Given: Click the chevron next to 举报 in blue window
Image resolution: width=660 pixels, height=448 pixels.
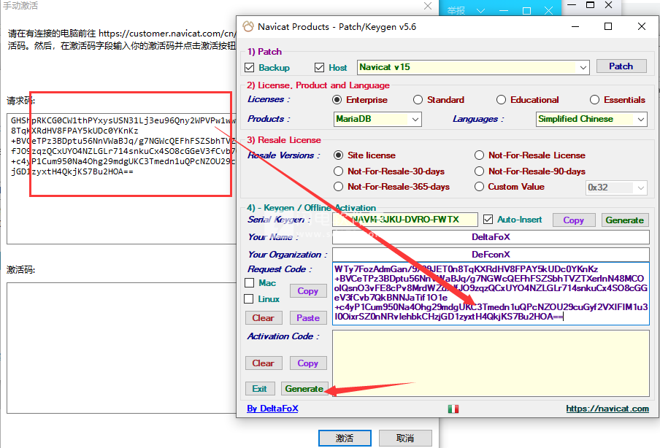Looking at the screenshot, I should pos(480,10).
